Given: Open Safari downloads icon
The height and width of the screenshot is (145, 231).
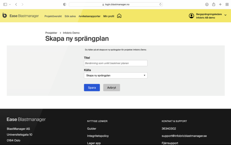Looking at the screenshot, I should point(207,5).
